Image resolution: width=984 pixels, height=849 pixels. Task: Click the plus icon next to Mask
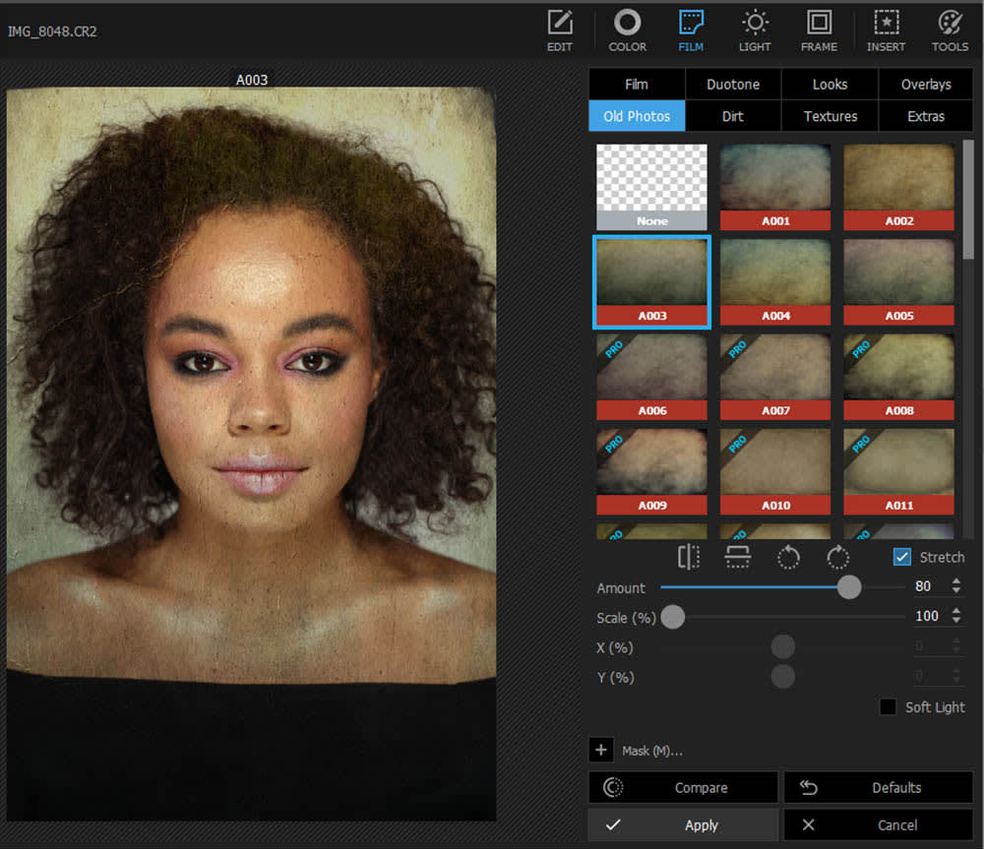coord(601,750)
